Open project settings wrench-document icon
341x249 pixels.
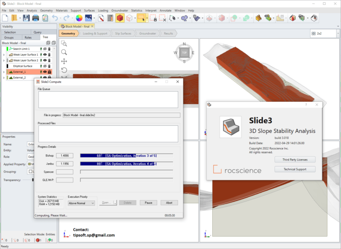point(101,18)
